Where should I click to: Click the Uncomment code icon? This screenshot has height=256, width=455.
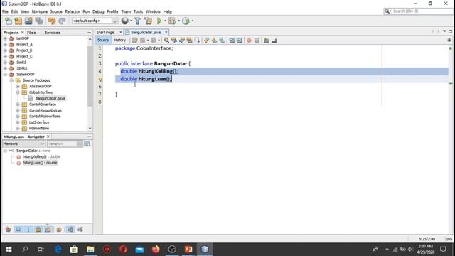pyautogui.click(x=274, y=41)
